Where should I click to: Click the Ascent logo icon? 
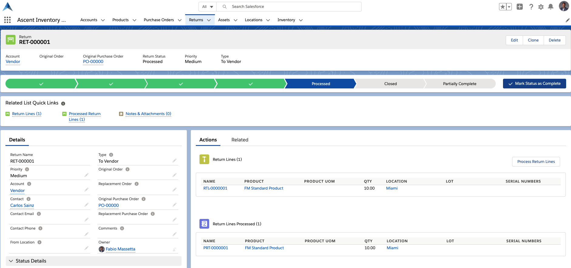[8, 6]
